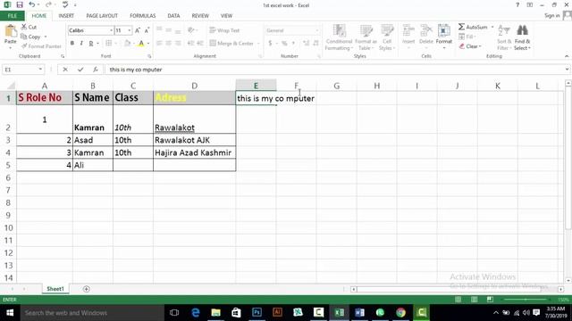The height and width of the screenshot is (321, 572).
Task: Click cell containing Hajira Azad Kashmir
Action: pos(195,152)
